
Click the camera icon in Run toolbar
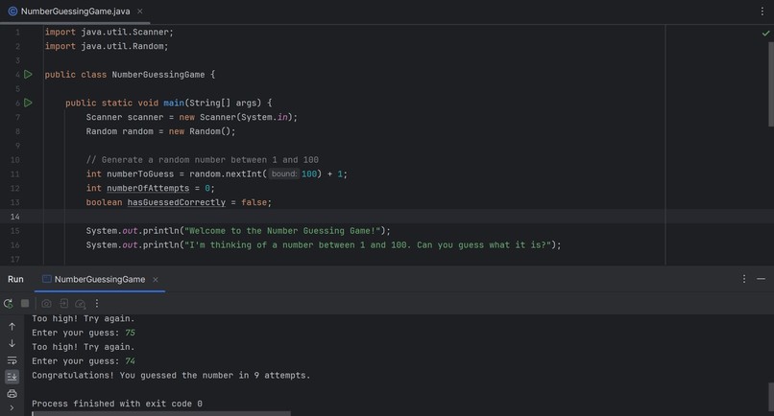[x=46, y=304]
